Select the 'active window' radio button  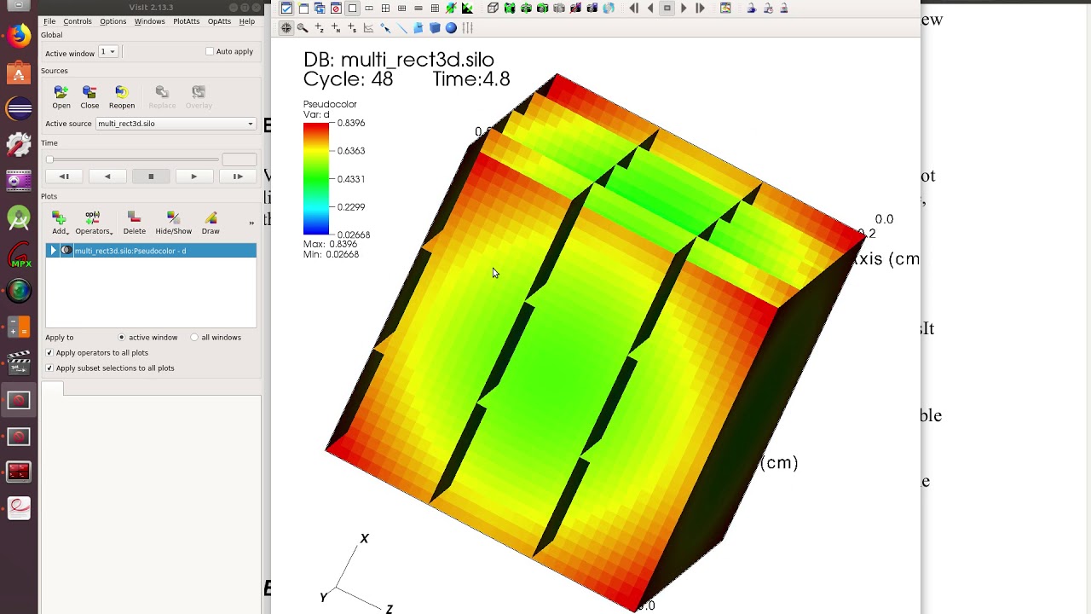122,338
